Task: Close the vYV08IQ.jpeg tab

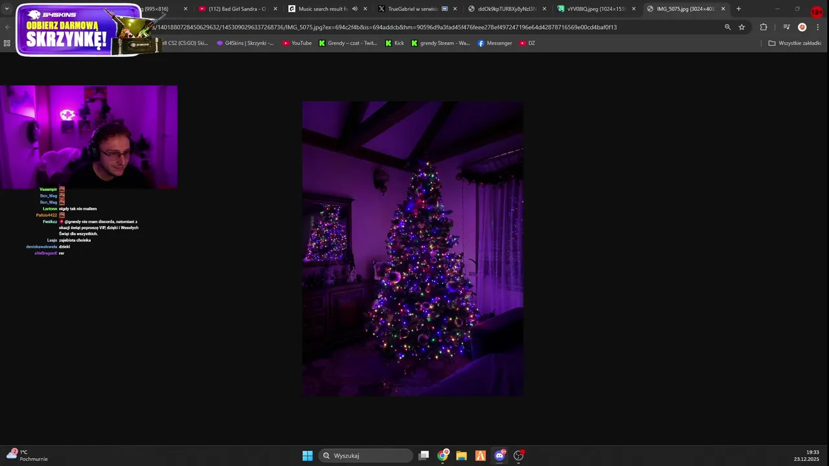Action: [x=633, y=9]
